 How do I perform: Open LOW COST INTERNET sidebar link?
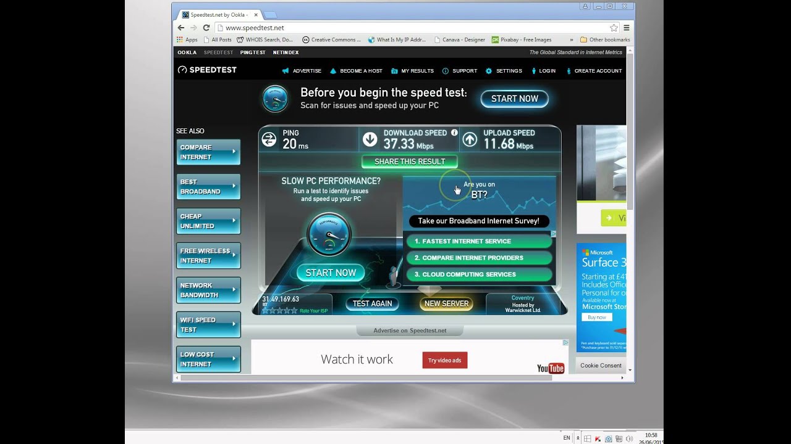click(208, 360)
